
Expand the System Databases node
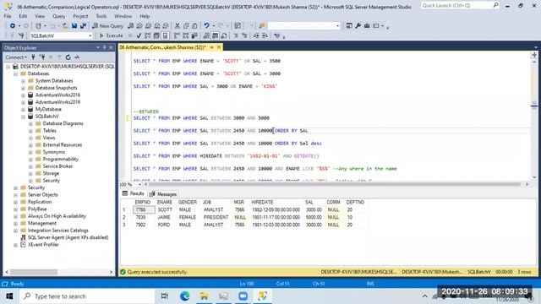[x=23, y=81]
